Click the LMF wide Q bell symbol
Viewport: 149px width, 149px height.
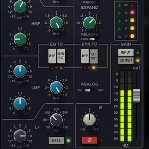click(x=26, y=113)
